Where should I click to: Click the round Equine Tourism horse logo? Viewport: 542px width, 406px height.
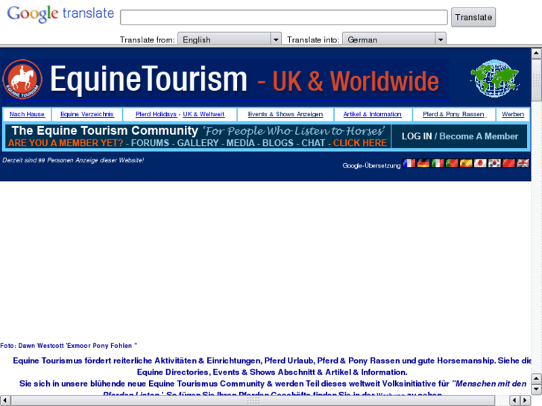pyautogui.click(x=22, y=79)
